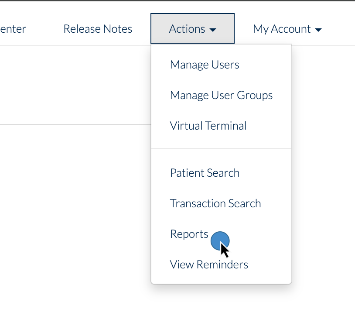The image size is (355, 309).
Task: Click Manage Users link in dropdown
Action: (204, 64)
